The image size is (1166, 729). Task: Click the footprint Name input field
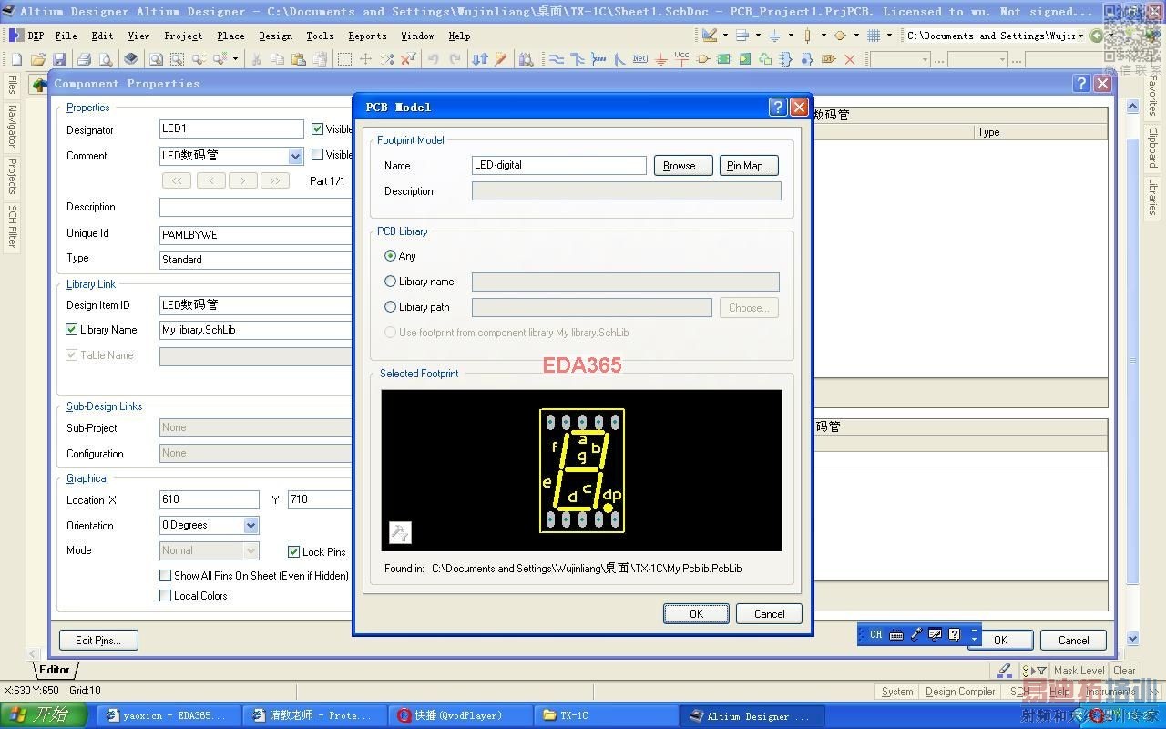click(559, 165)
